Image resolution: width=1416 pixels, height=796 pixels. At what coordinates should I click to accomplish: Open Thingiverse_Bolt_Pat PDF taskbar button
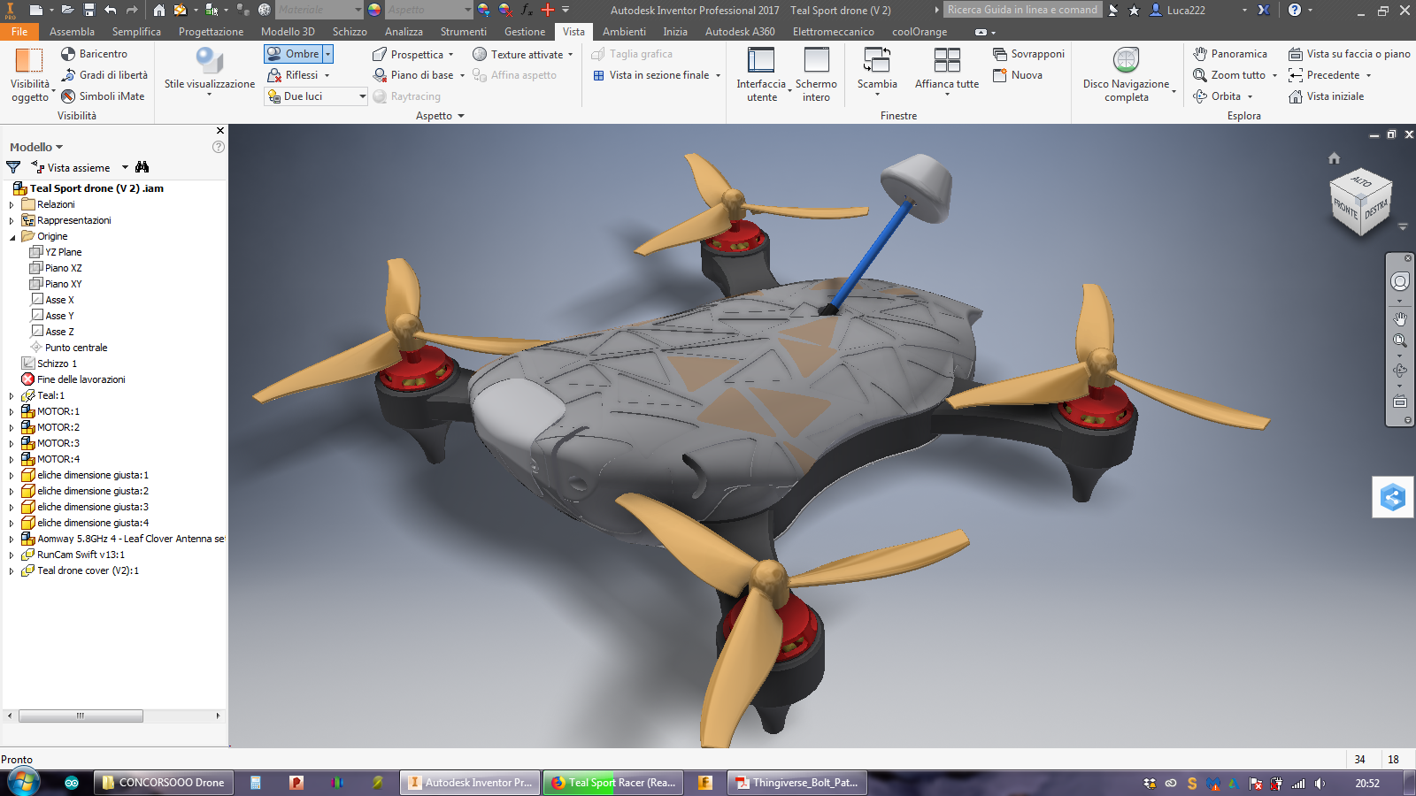[x=797, y=783]
